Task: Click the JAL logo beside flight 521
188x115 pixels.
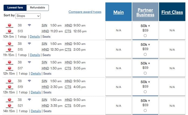Action: [9, 106]
